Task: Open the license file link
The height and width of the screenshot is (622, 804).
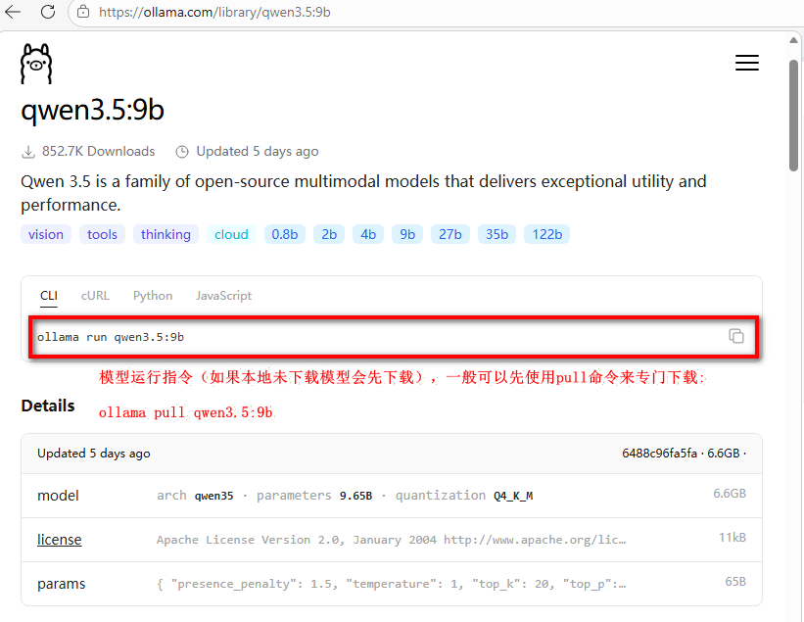Action: pos(60,540)
